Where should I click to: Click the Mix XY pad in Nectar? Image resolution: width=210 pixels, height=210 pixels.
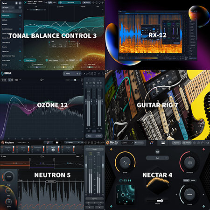pyautogui.click(x=125, y=195)
